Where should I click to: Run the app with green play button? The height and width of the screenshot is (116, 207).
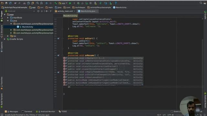70,3
